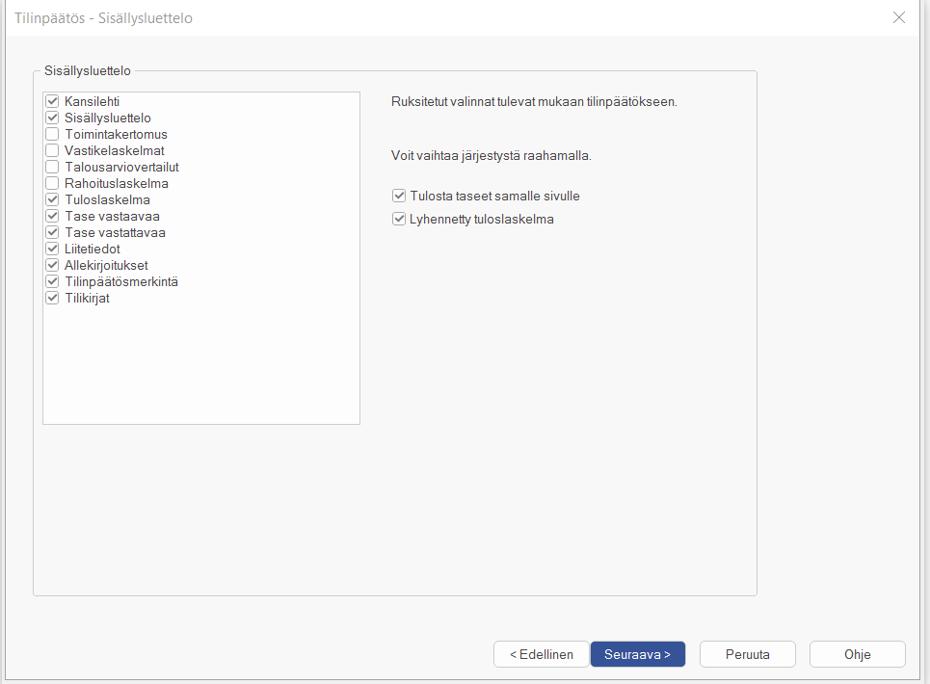Viewport: 930px width, 684px height.
Task: Disable the Tase vastaavaa checkbox
Action: (x=53, y=216)
